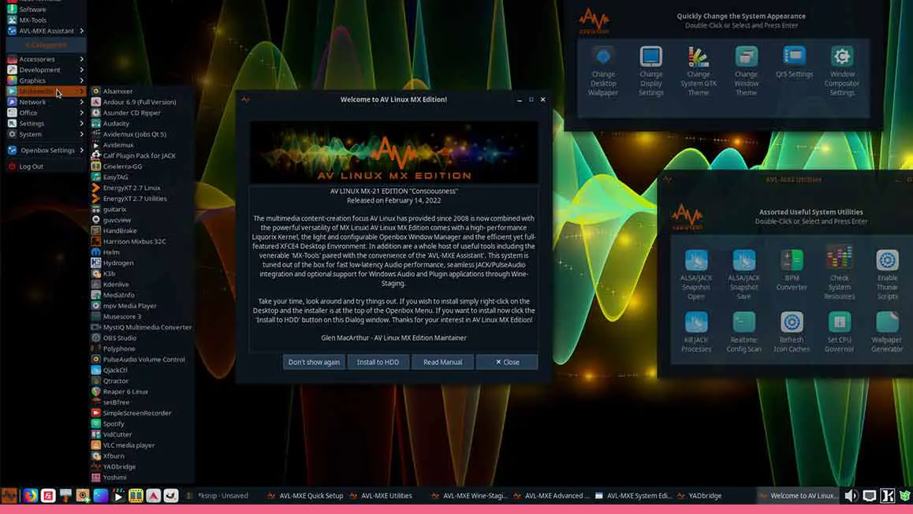
Task: Click the Read Manual button
Action: tap(442, 362)
